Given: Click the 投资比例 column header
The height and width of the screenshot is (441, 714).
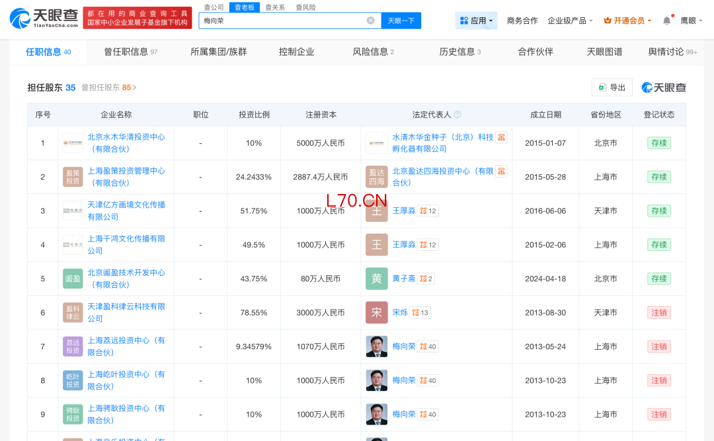Looking at the screenshot, I should point(254,115).
